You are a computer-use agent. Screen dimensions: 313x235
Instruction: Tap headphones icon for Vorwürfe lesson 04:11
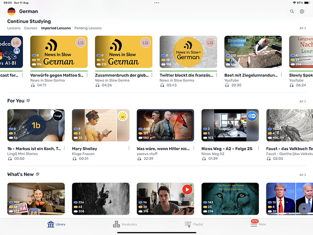click(x=33, y=85)
